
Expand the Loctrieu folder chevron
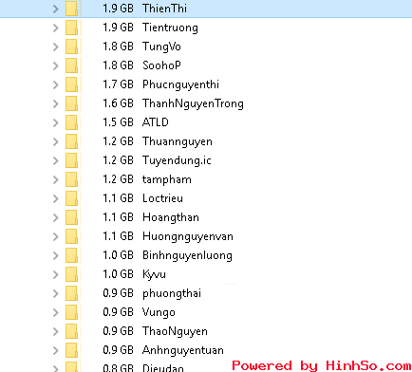point(56,198)
